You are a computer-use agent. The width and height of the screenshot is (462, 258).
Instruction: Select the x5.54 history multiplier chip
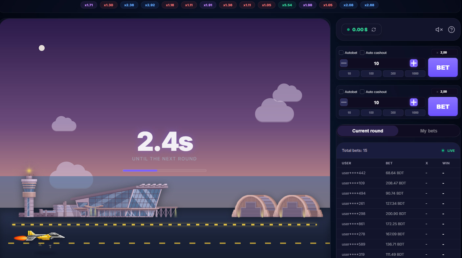coord(287,5)
